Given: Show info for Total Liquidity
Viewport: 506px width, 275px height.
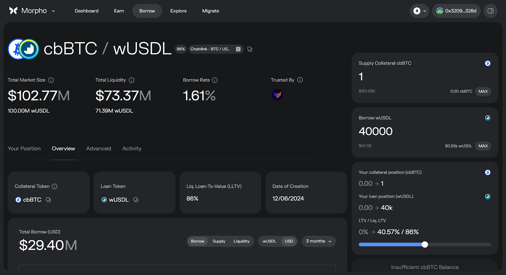Looking at the screenshot, I should click(132, 80).
